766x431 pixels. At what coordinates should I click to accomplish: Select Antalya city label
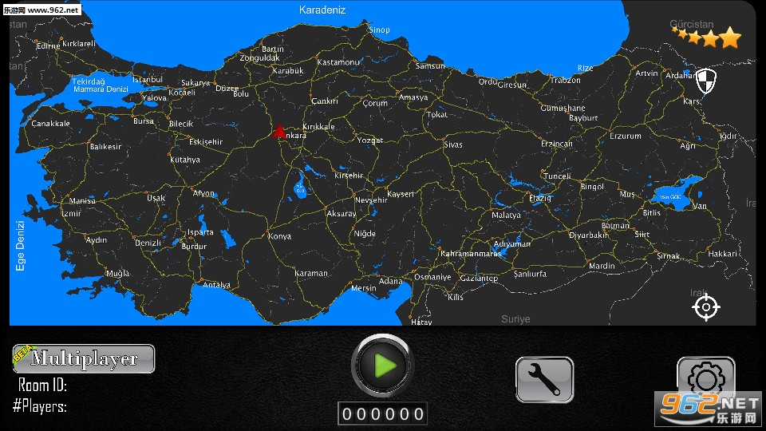[x=216, y=285]
